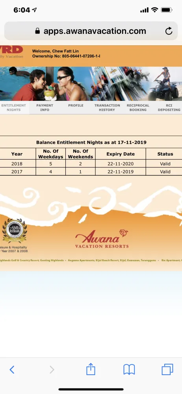Tap the Safari back arrow
This screenshot has width=182, height=394.
[x=12, y=370]
